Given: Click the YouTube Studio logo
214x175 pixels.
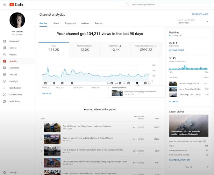Looking at the screenshot, I should coord(16,5).
